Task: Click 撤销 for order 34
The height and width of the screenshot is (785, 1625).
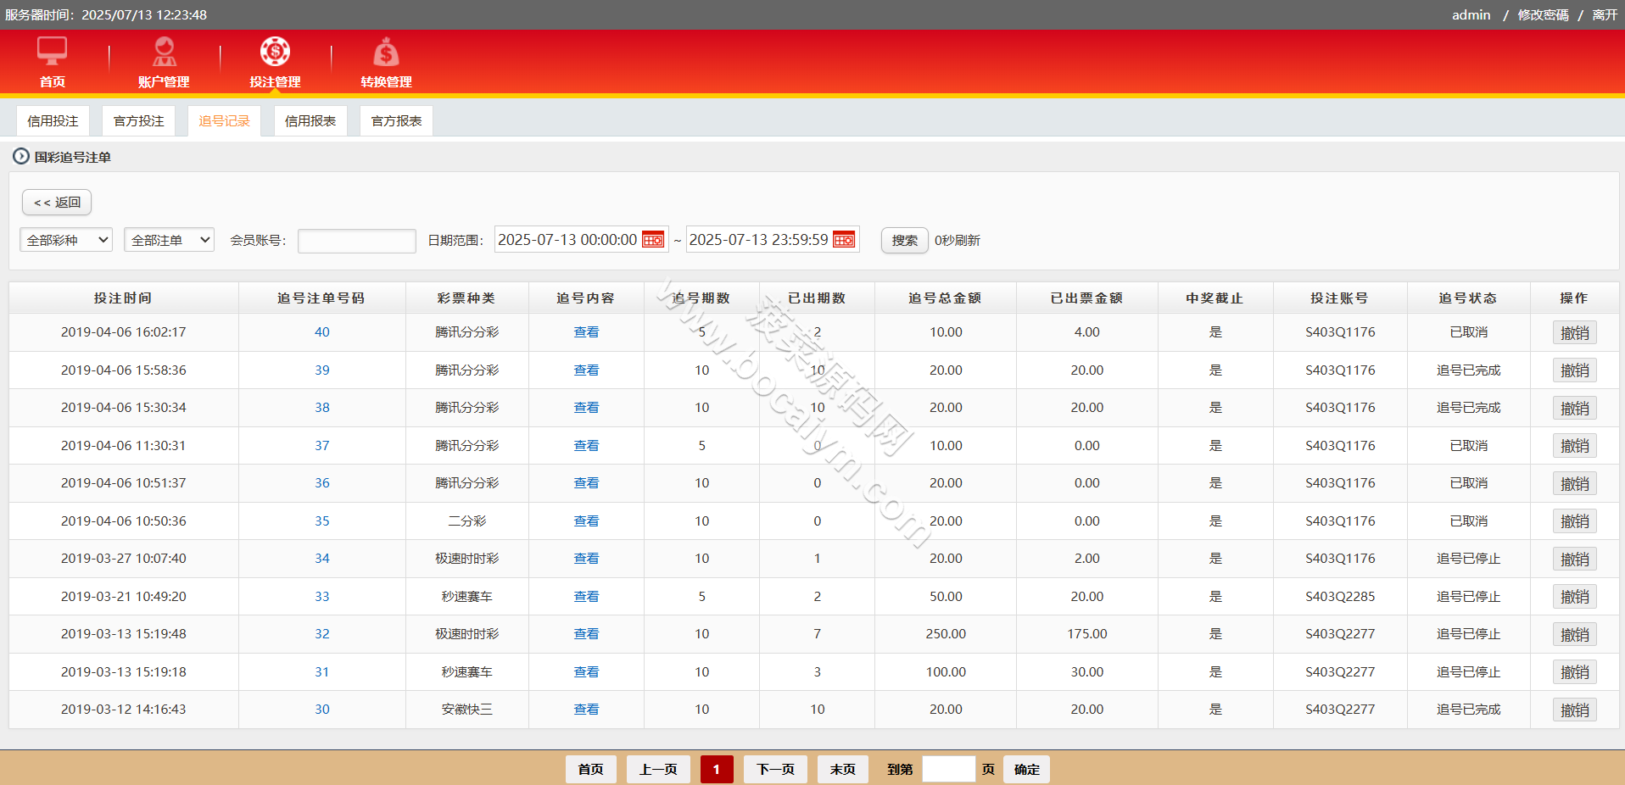Action: coord(1575,559)
